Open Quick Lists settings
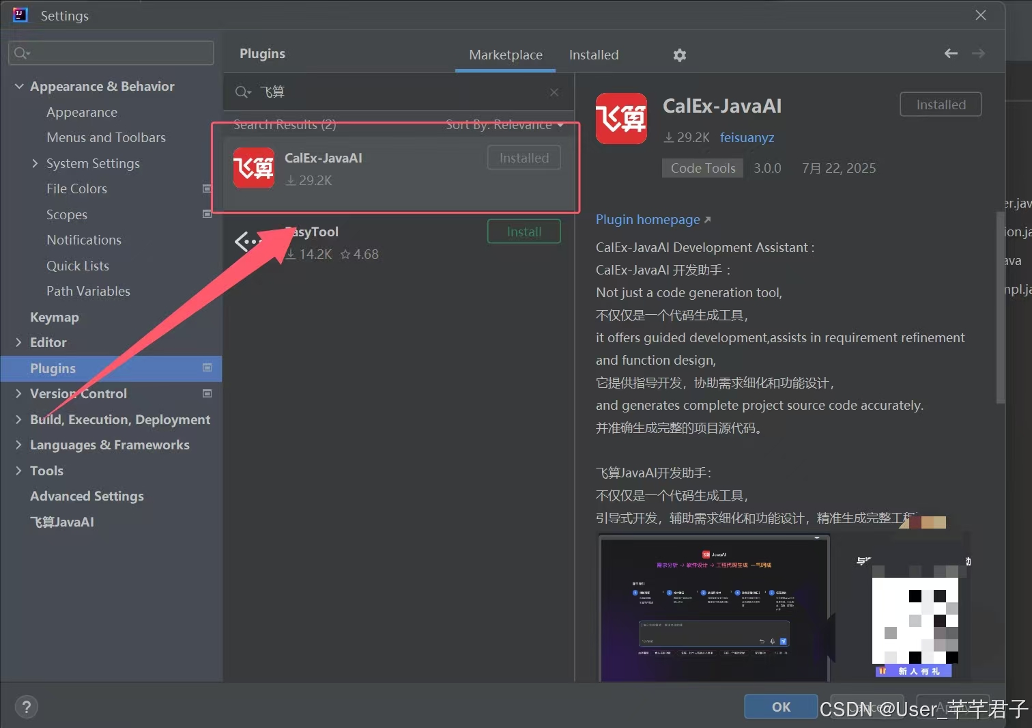Viewport: 1032px width, 728px height. (78, 266)
